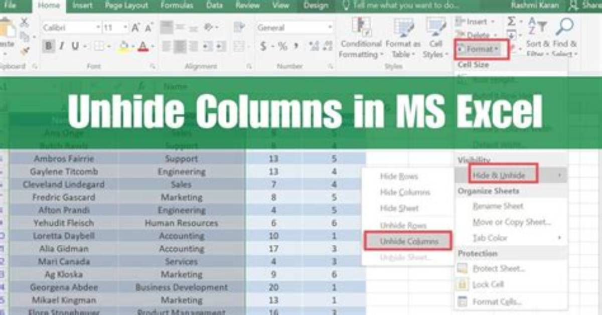Apply the red Font Color swatch
The width and height of the screenshot is (602, 315).
coord(142,47)
